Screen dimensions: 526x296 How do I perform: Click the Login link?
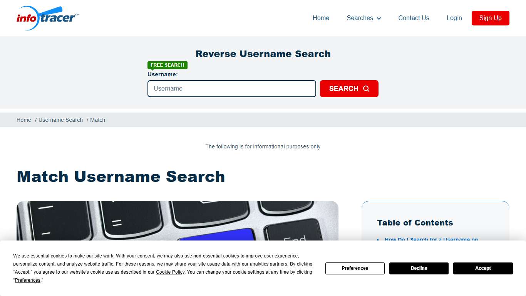tap(454, 18)
